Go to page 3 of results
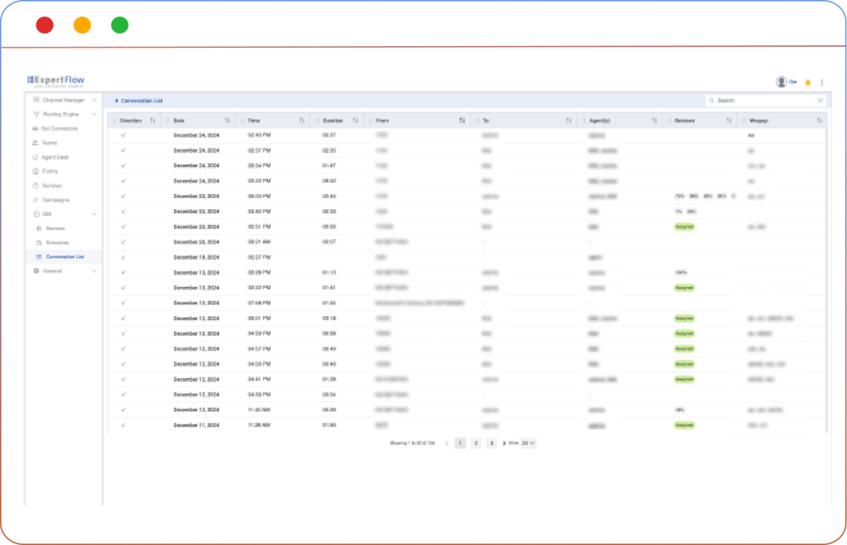 pyautogui.click(x=490, y=443)
